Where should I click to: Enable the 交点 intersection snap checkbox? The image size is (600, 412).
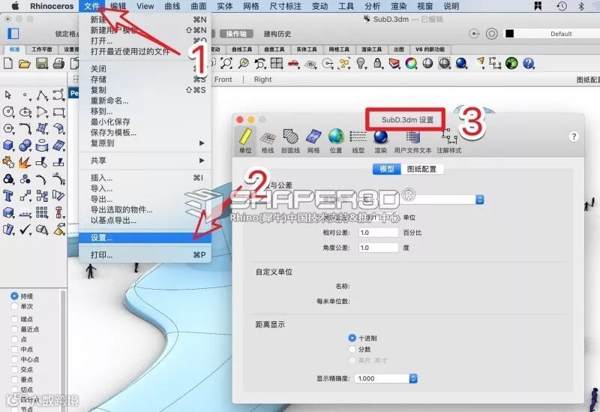(x=14, y=369)
